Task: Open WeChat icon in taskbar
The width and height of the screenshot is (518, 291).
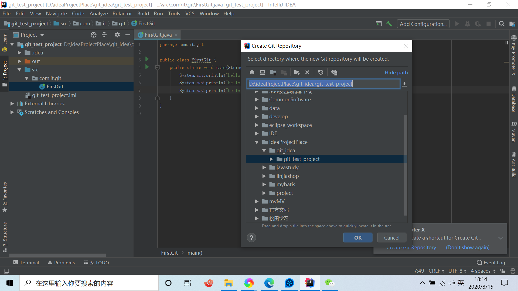Action: pyautogui.click(x=330, y=283)
